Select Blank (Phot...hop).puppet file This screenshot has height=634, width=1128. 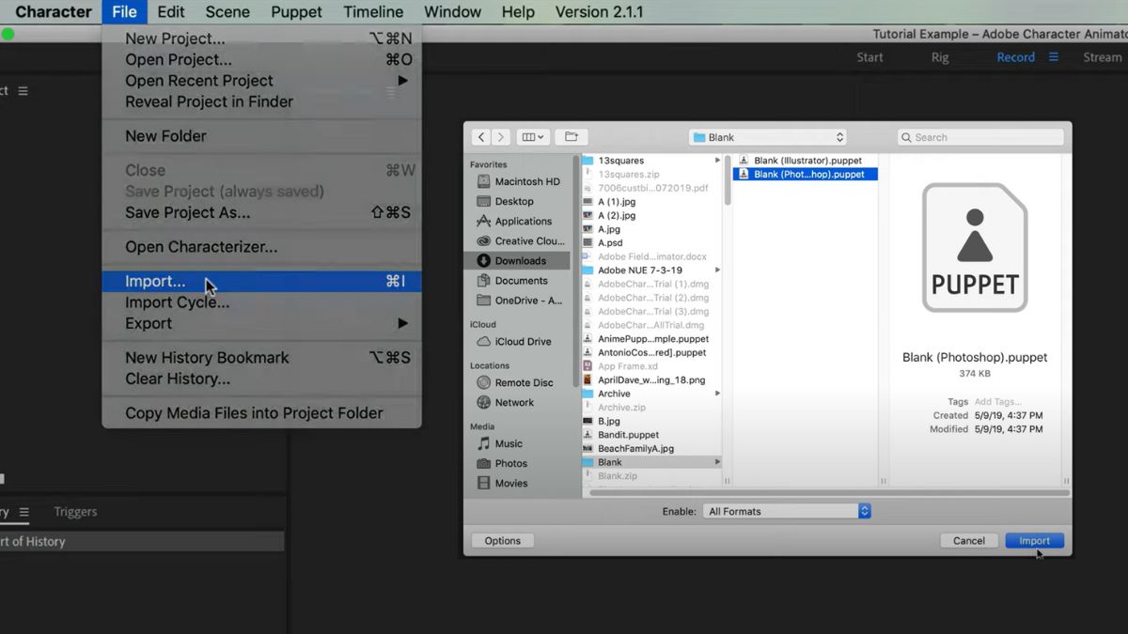click(x=806, y=174)
